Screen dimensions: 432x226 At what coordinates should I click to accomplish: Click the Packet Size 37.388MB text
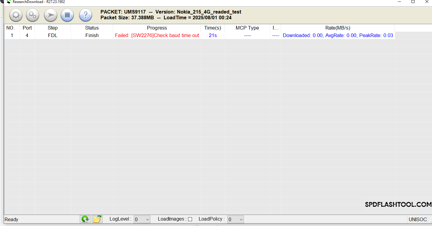[x=127, y=17]
